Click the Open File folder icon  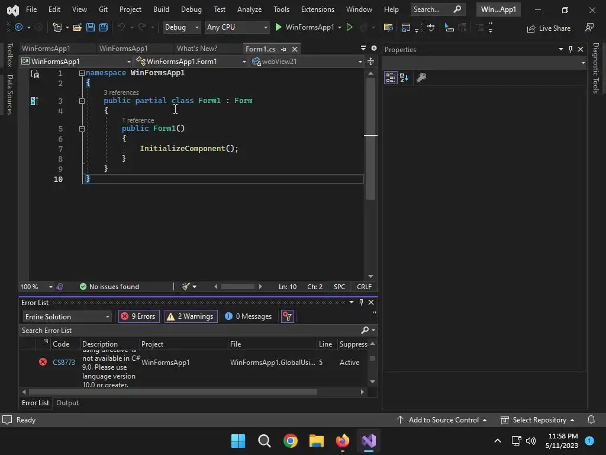(78, 27)
